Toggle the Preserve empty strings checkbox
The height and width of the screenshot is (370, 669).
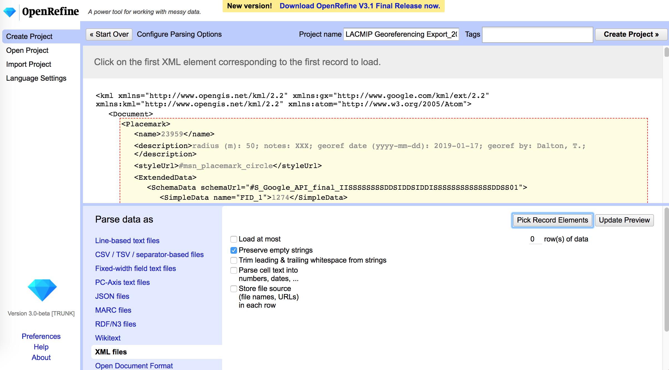click(233, 250)
